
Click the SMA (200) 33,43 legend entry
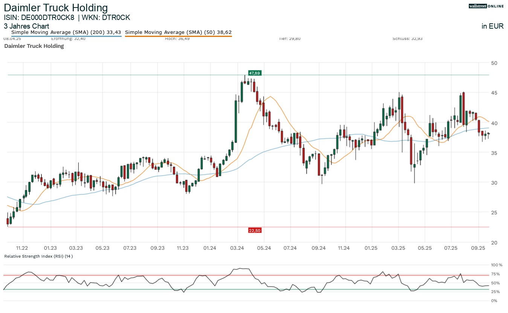point(66,32)
